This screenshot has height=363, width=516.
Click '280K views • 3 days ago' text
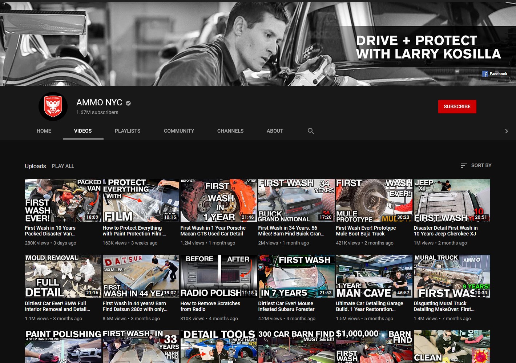51,243
